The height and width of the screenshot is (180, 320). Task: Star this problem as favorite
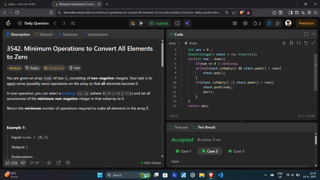49,163
